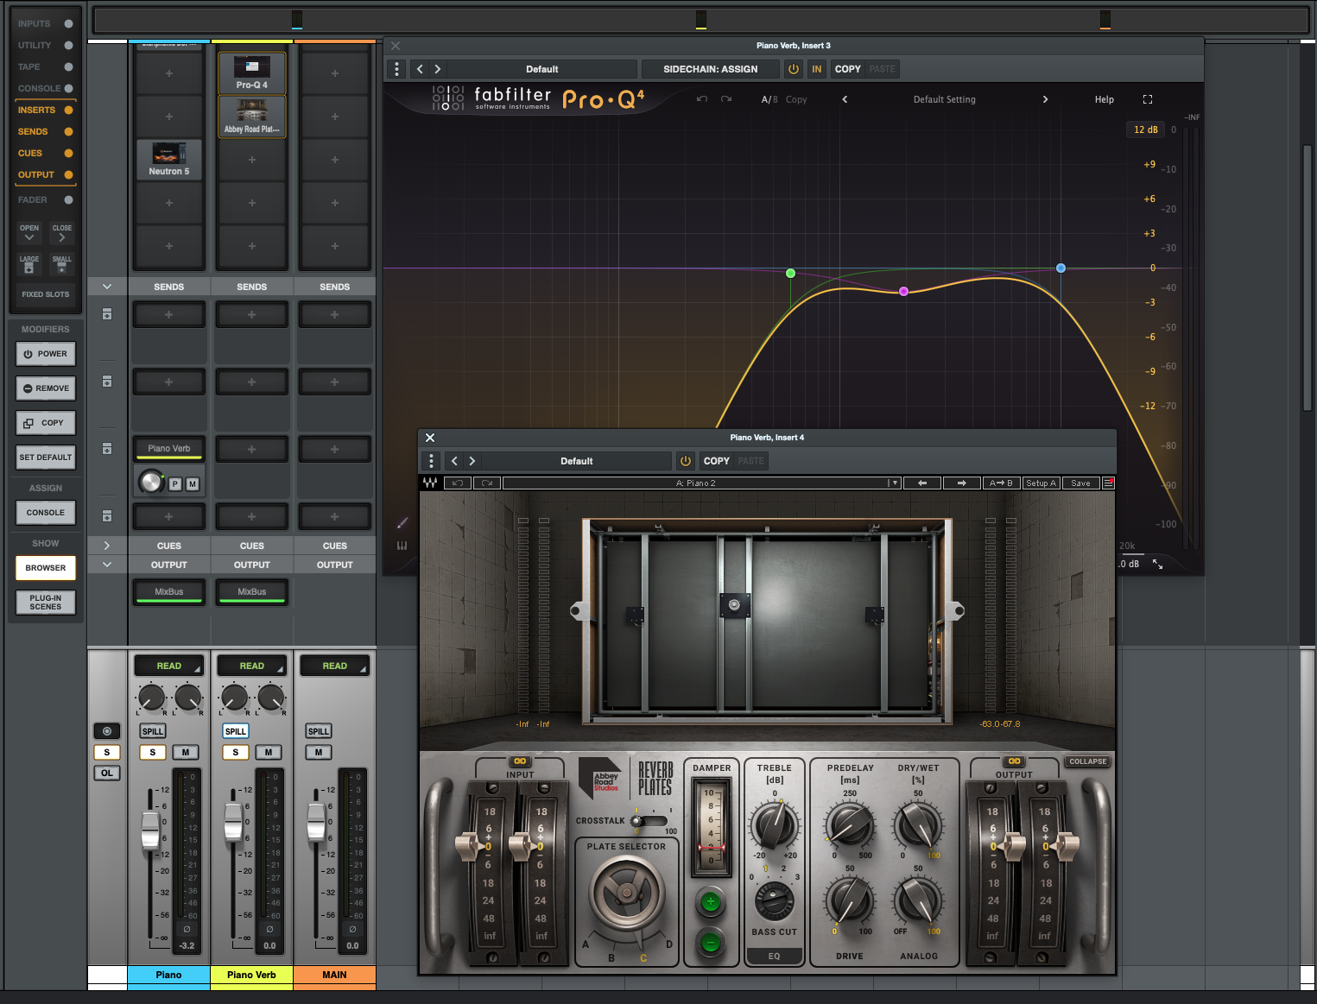The height and width of the screenshot is (1004, 1317).
Task: Select INSERTS in the left view list
Action: [x=36, y=110]
